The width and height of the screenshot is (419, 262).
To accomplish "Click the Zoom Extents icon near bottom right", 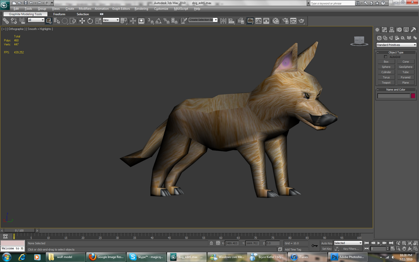I will pyautogui.click(x=410, y=243).
